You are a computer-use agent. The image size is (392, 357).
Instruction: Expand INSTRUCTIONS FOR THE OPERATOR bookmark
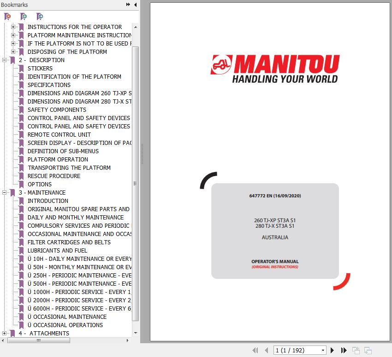13,27
